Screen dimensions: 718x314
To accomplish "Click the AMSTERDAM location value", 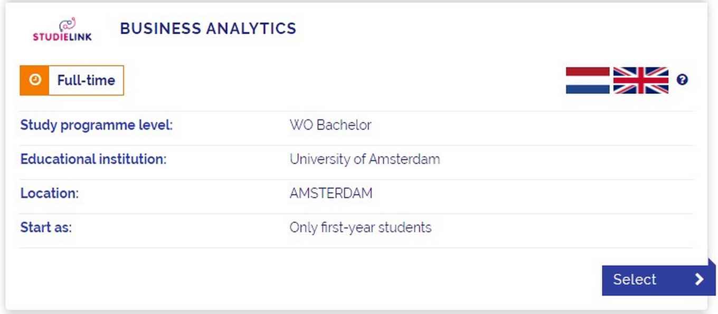I will tap(331, 194).
